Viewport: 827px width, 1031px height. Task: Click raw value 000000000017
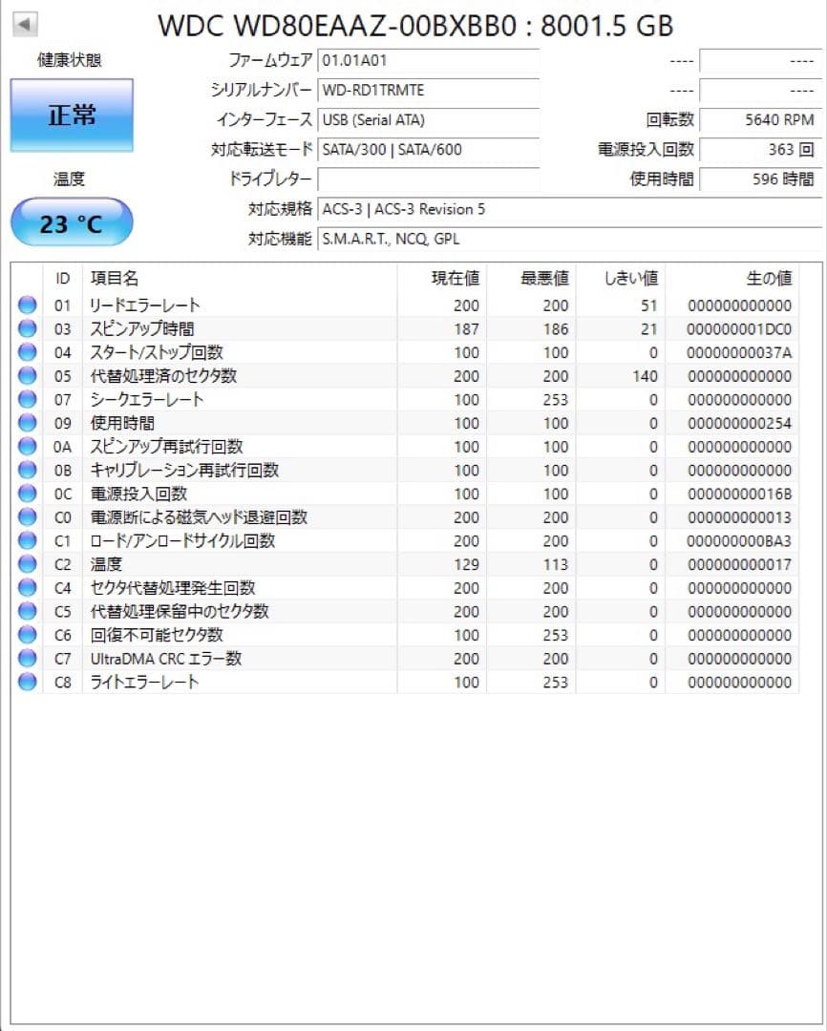click(739, 565)
